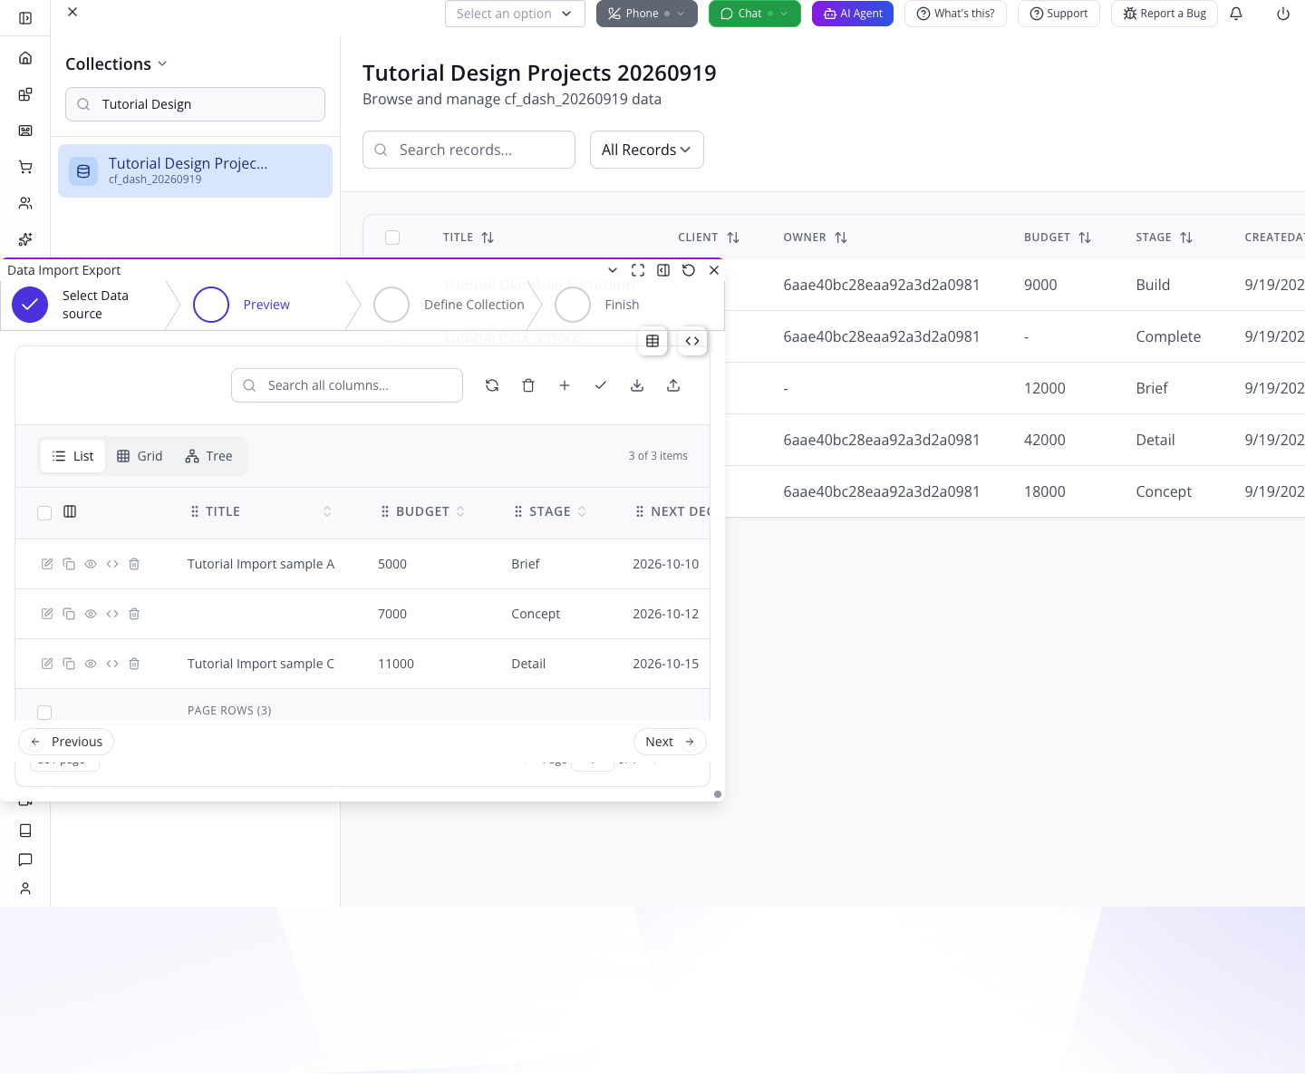The image size is (1305, 1088).
Task: Check the Page Rows (3) checkbox
Action: pos(44,713)
